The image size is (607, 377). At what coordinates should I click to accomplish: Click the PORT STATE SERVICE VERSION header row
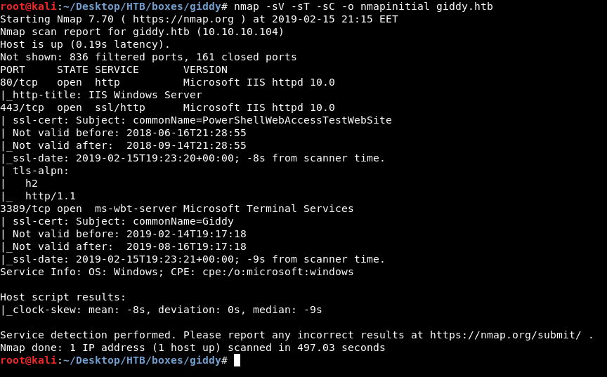[x=114, y=70]
